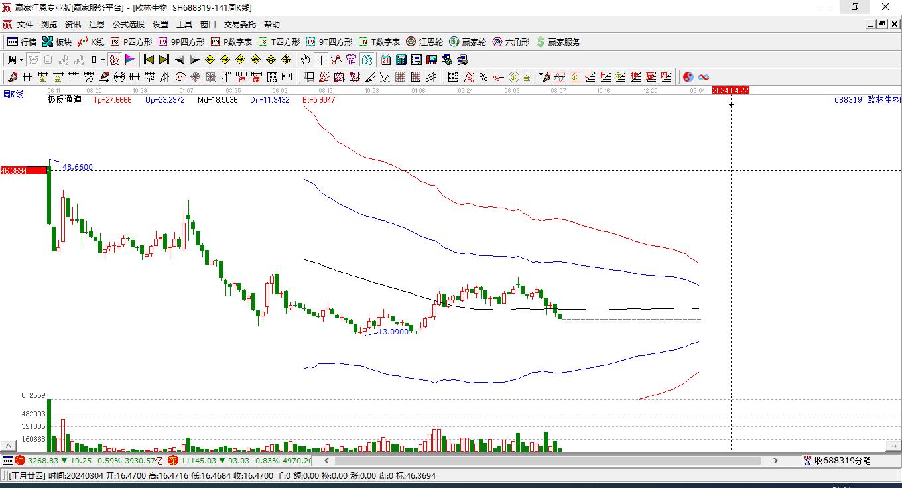Jump to the first bar with the skip-to-start icon
902x488 pixels.
coord(149,60)
